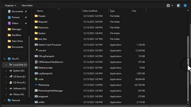Select the Resources folder icon
191x107 pixels.
point(36,27)
